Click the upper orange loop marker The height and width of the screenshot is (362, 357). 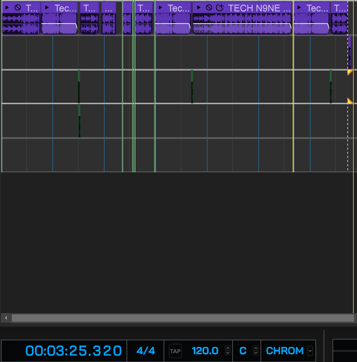click(x=350, y=73)
